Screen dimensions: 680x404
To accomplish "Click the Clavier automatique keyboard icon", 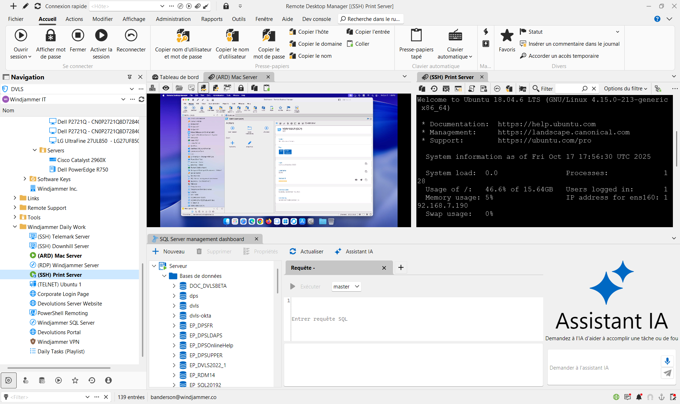I will 455,35.
